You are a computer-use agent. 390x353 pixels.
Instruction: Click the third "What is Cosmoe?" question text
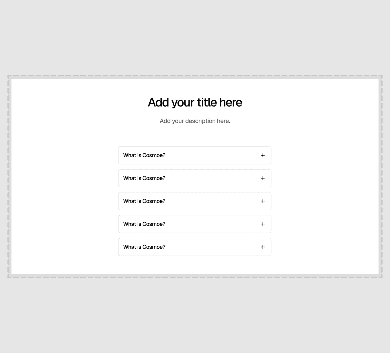tap(144, 201)
